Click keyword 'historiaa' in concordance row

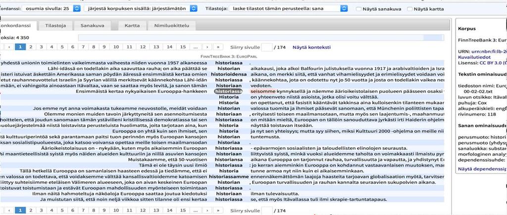(x=228, y=142)
